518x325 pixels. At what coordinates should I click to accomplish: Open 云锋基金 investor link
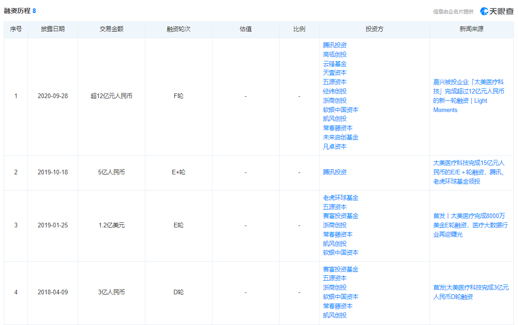[334, 64]
